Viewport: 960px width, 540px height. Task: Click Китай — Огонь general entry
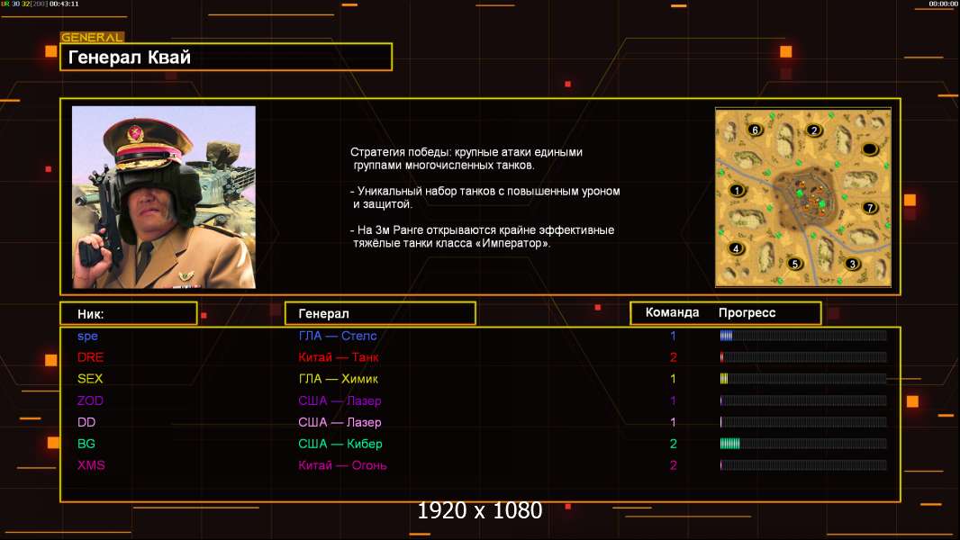(342, 464)
